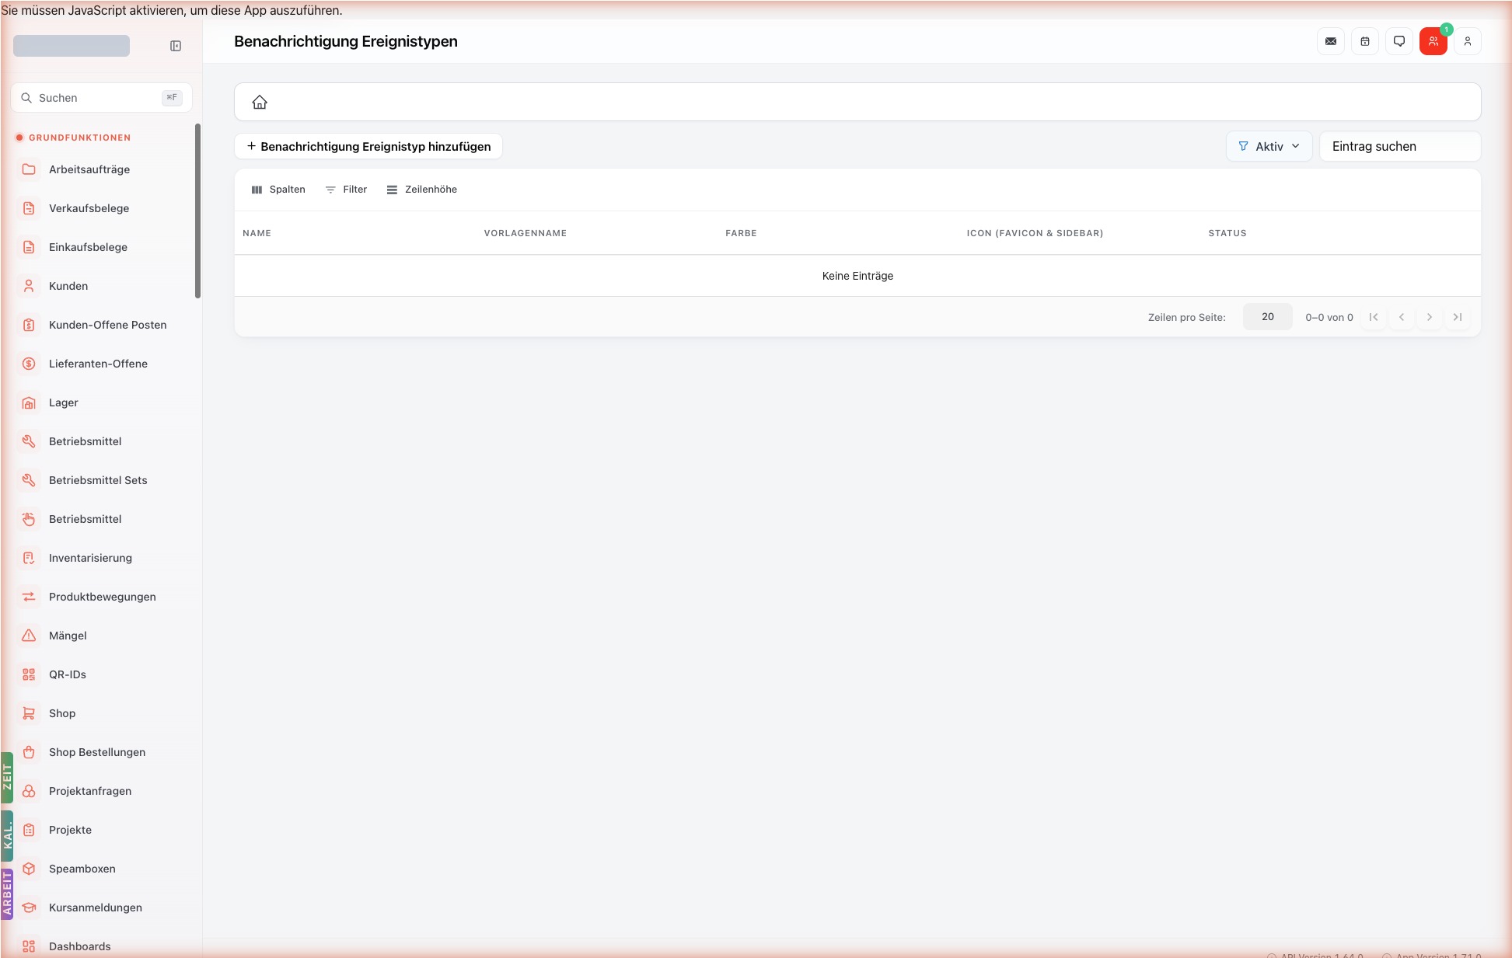The image size is (1512, 958).
Task: Open Dashboards in the sidebar
Action: (101, 946)
